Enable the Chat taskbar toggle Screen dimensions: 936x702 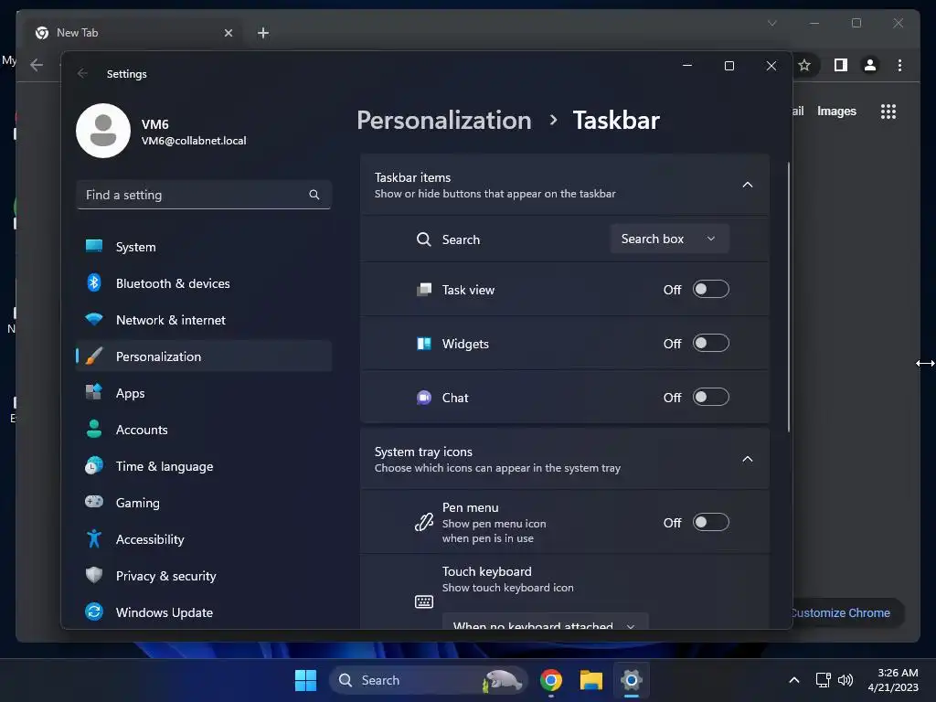click(710, 397)
